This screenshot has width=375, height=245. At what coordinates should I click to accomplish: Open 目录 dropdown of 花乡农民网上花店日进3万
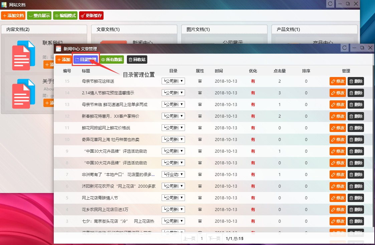[173, 209]
